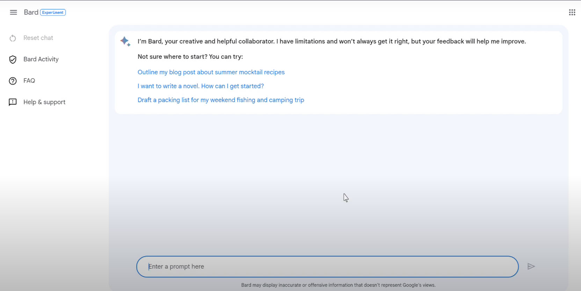Open the Google apps grid
This screenshot has width=581, height=291.
click(x=572, y=13)
